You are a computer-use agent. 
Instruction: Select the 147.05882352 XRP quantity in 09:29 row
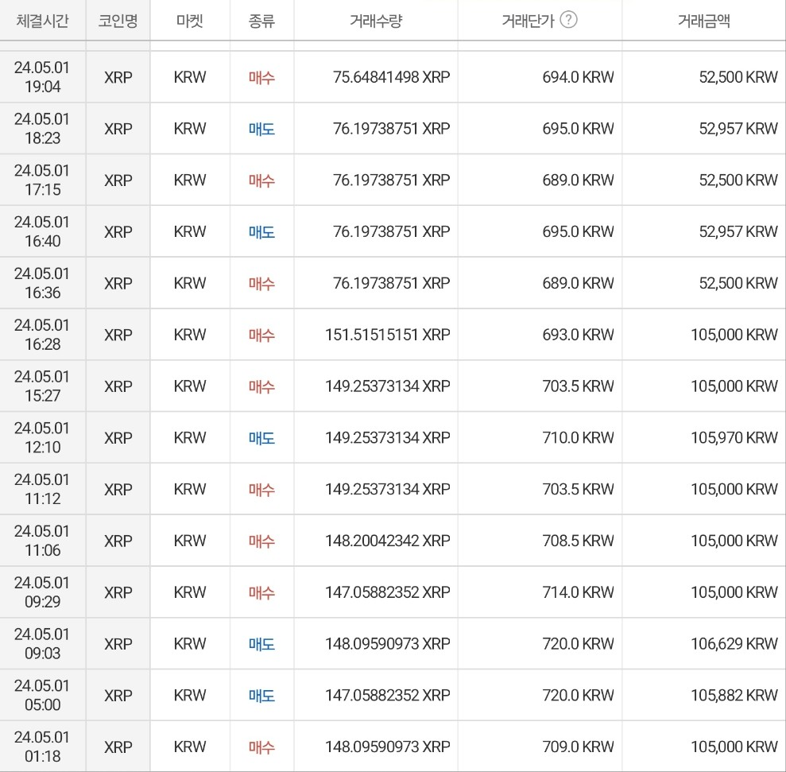388,592
